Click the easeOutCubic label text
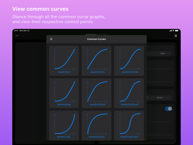The image size is (193, 145). 96,137
